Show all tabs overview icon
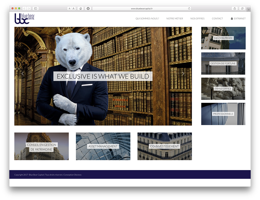 click(x=242, y=8)
